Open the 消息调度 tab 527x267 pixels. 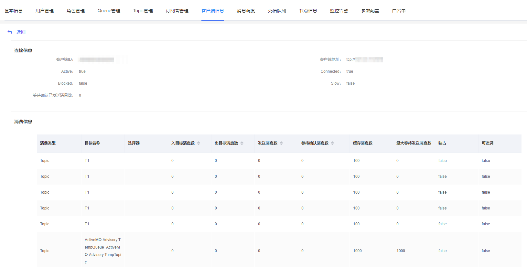(x=246, y=11)
